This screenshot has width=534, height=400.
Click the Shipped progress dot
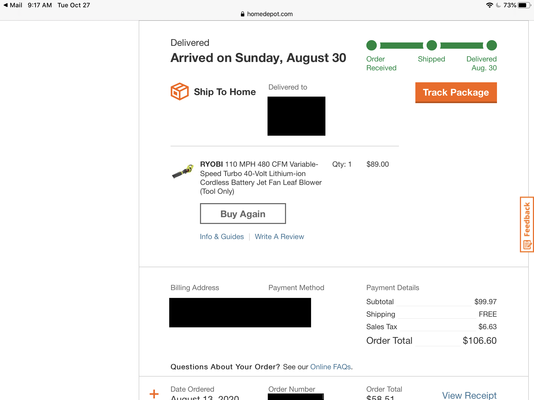click(x=432, y=45)
